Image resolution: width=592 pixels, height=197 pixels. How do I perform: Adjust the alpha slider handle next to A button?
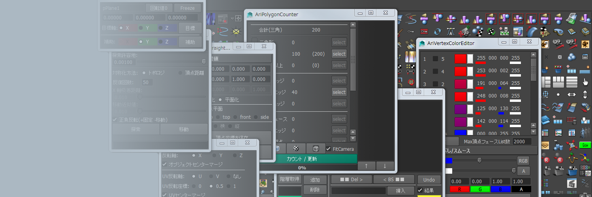pos(514,171)
